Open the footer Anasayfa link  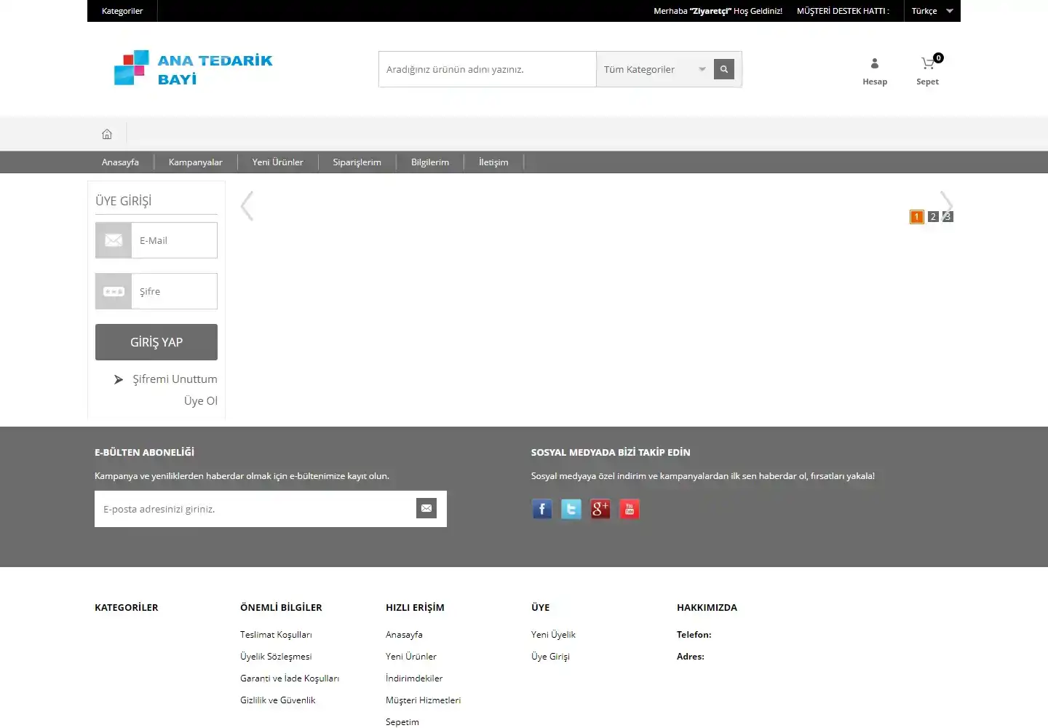[404, 635]
